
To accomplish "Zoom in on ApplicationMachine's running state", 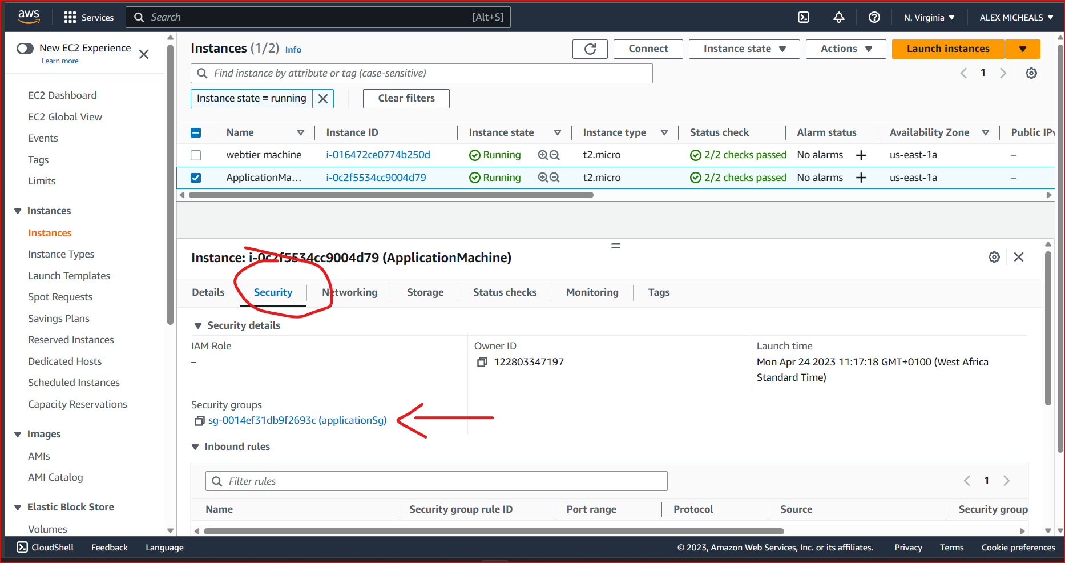I will (x=543, y=178).
